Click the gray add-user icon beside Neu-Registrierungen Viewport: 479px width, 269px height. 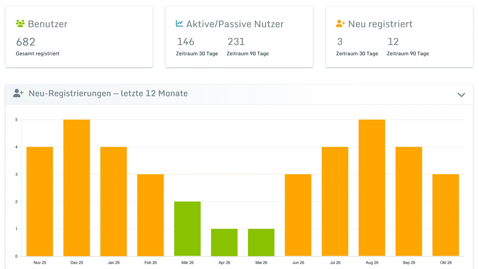click(18, 93)
